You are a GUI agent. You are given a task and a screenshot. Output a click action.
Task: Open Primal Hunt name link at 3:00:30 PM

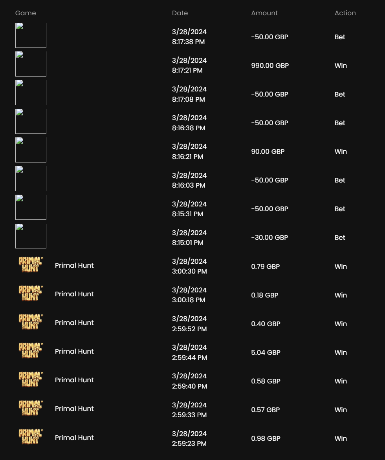coord(74,265)
